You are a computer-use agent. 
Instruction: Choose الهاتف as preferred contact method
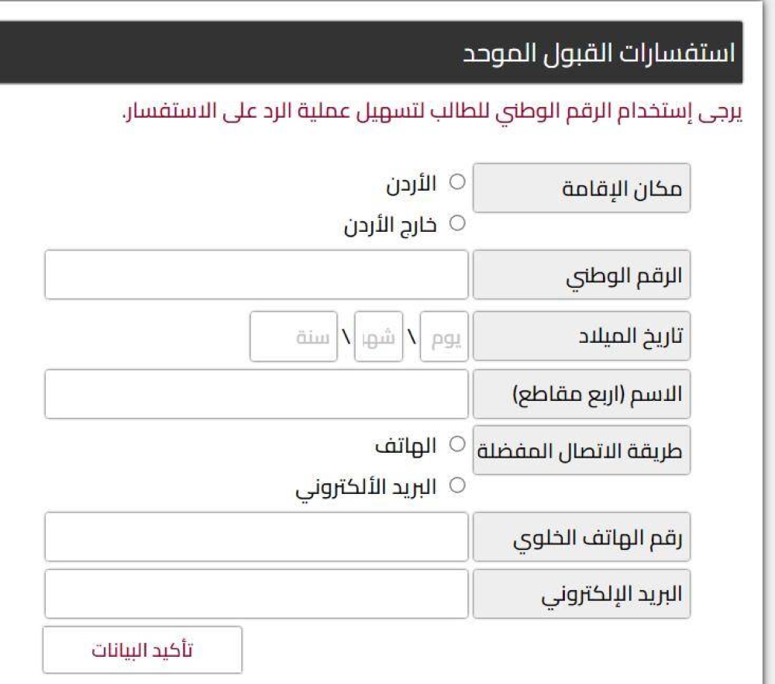point(457,444)
